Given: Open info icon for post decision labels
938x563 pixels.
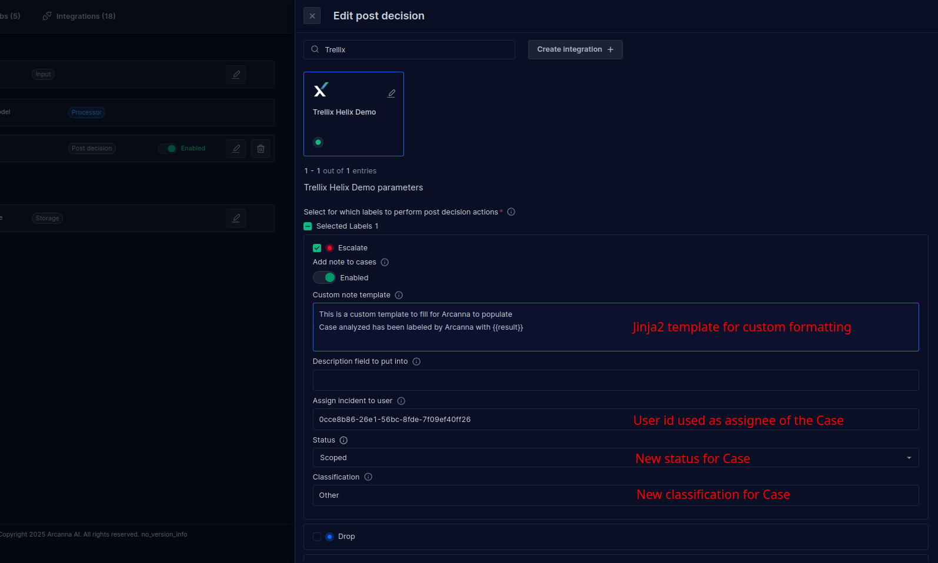Looking at the screenshot, I should (x=511, y=212).
